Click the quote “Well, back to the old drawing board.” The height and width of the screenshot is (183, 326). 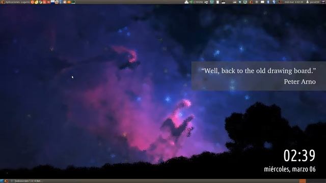pos(258,71)
